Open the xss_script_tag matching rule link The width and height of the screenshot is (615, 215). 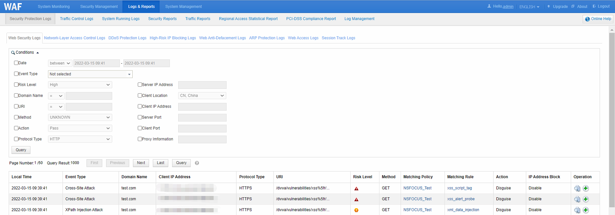[459, 188]
